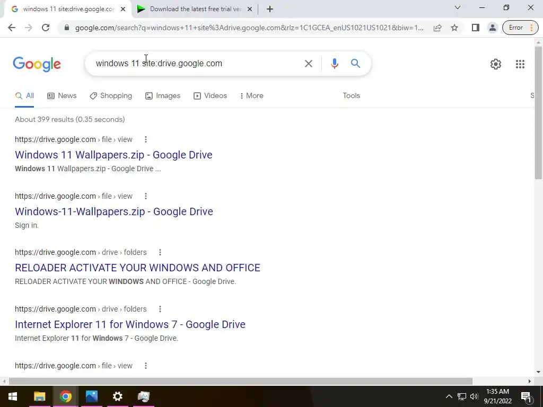Viewport: 543px width, 407px height.
Task: Open search Tools options
Action: click(x=351, y=96)
